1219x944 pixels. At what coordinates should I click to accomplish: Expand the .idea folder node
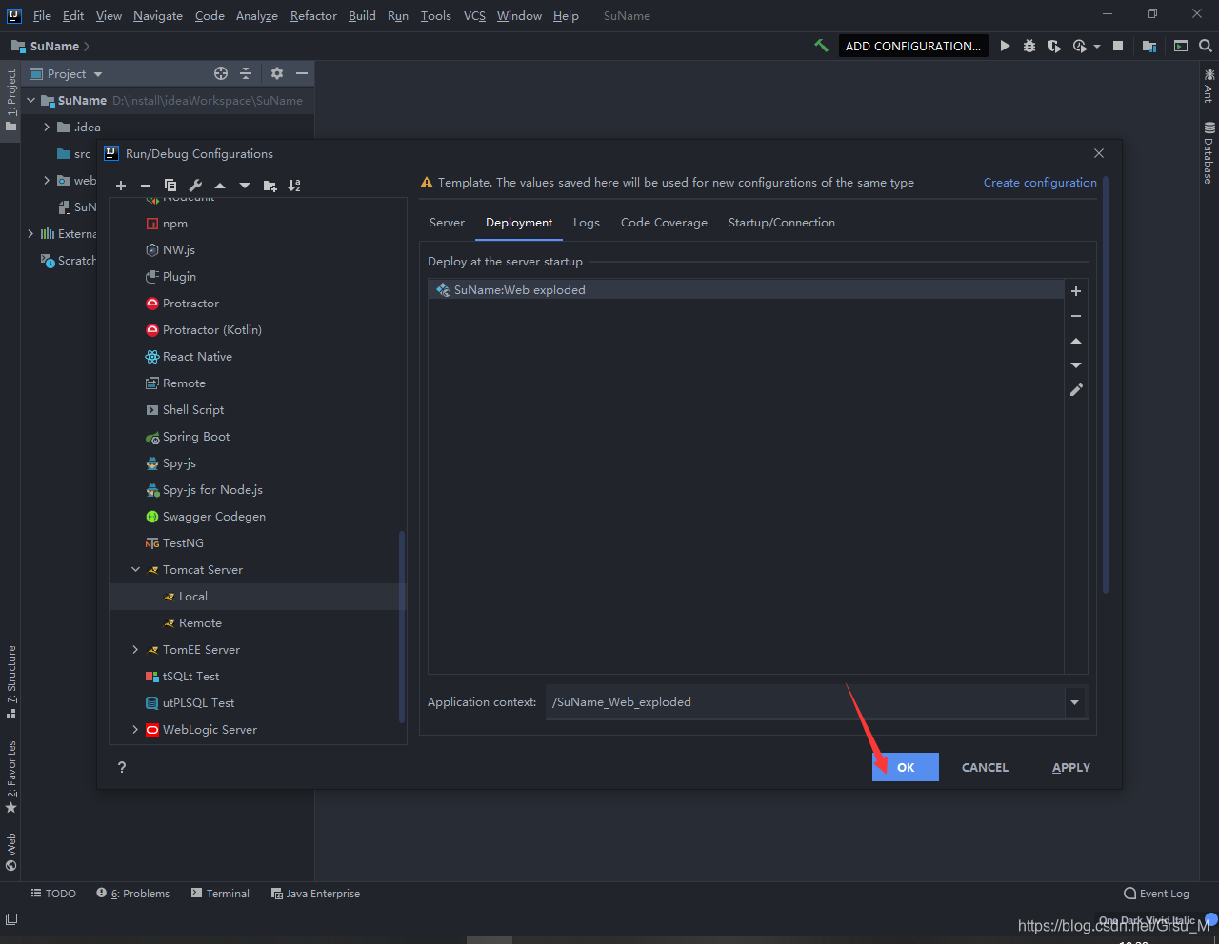click(x=47, y=127)
